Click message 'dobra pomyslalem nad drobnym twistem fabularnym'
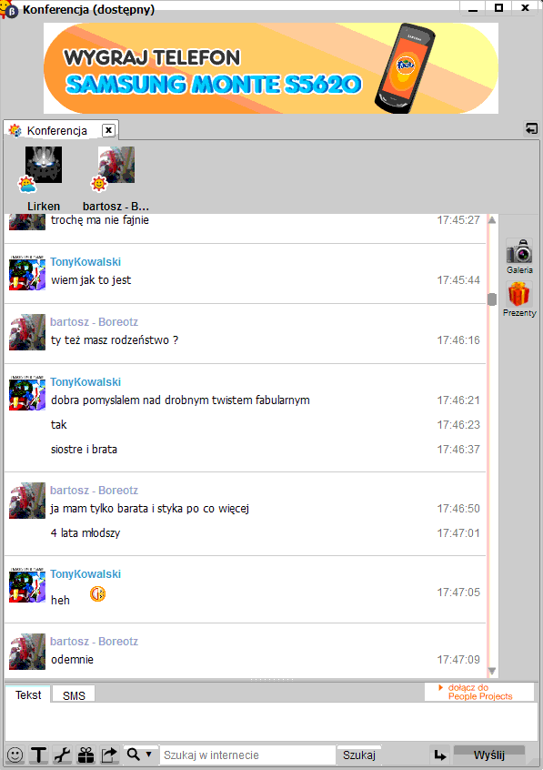 (180, 400)
